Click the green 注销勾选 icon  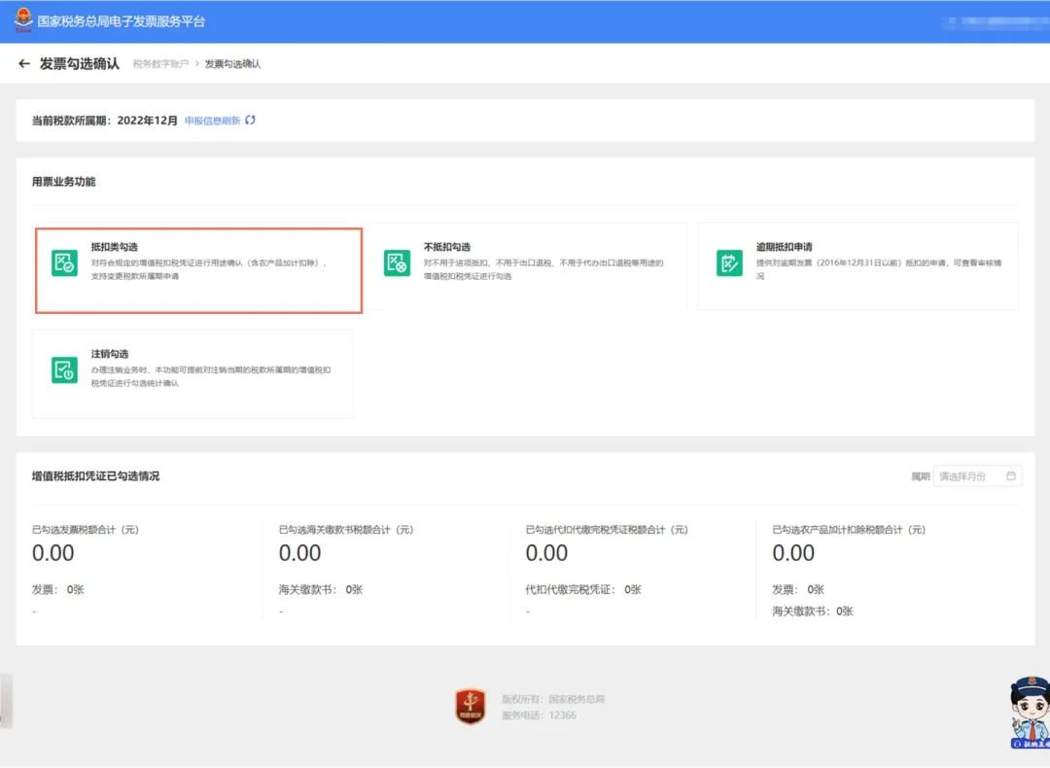click(64, 369)
